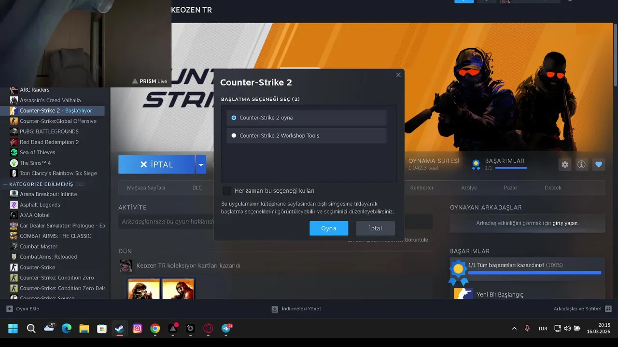Click The Sims 4 game icon
618x347 pixels.
pos(14,163)
